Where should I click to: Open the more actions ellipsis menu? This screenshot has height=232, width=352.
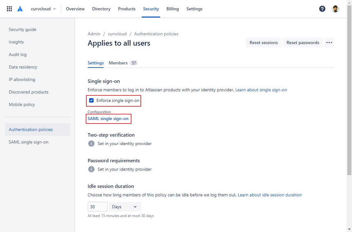pyautogui.click(x=329, y=43)
